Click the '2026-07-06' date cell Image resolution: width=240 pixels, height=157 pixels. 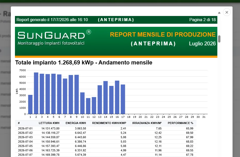[25, 150]
